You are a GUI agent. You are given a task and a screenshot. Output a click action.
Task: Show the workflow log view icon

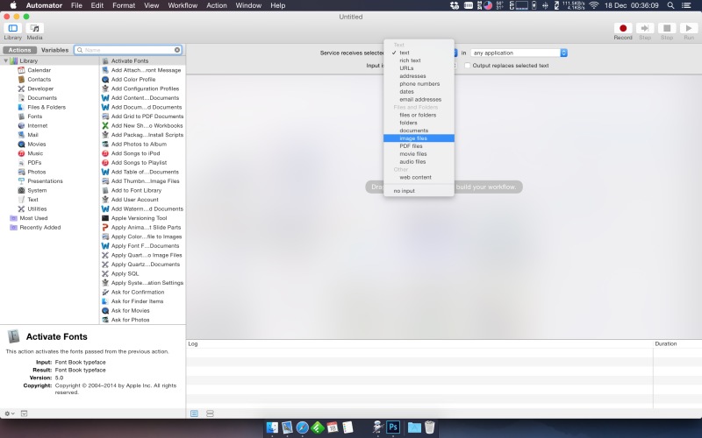click(194, 413)
